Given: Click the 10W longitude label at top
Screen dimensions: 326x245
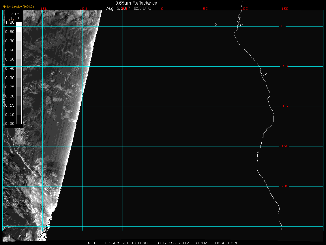Looking at the screenshot, I should [83, 9].
